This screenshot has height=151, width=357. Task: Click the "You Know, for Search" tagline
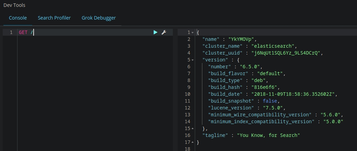click(x=268, y=135)
